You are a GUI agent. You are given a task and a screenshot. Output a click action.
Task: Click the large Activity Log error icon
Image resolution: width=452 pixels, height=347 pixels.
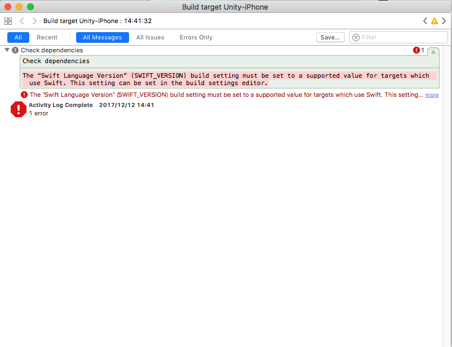pyautogui.click(x=19, y=109)
